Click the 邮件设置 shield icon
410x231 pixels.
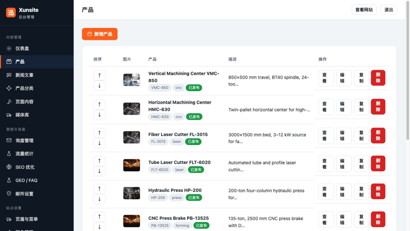point(9,194)
